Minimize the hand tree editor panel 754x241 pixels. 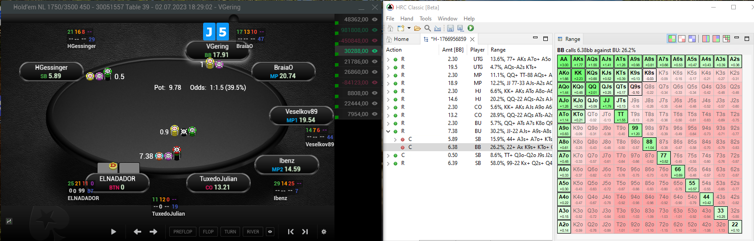(x=535, y=38)
